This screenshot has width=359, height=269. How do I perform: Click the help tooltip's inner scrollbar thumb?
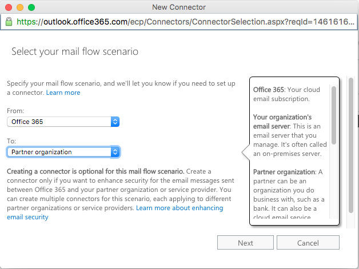tap(334, 115)
